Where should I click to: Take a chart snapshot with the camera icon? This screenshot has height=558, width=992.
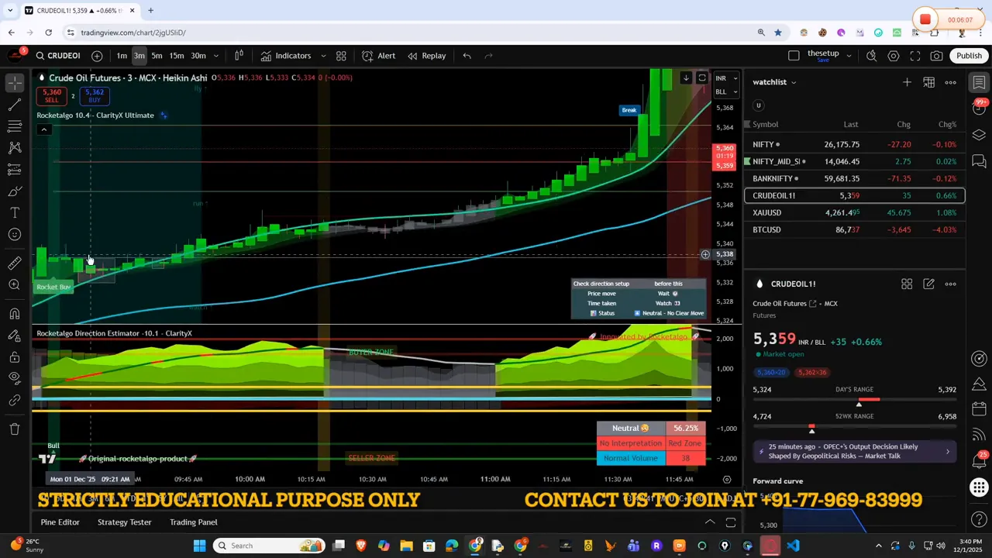(x=936, y=55)
